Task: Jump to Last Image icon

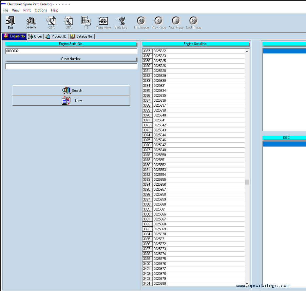Action: (x=194, y=22)
